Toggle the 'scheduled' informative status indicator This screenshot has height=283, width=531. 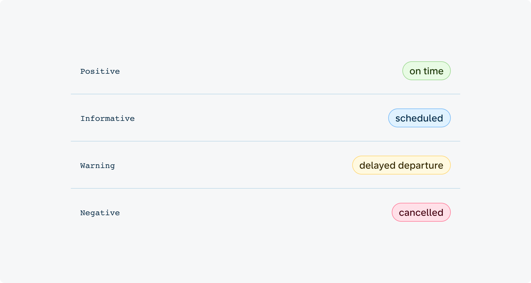pos(419,118)
